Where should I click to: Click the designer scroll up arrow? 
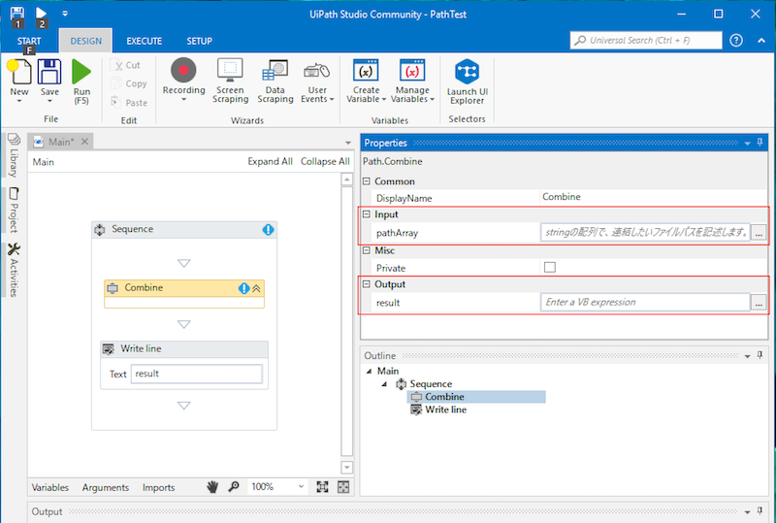pos(347,179)
